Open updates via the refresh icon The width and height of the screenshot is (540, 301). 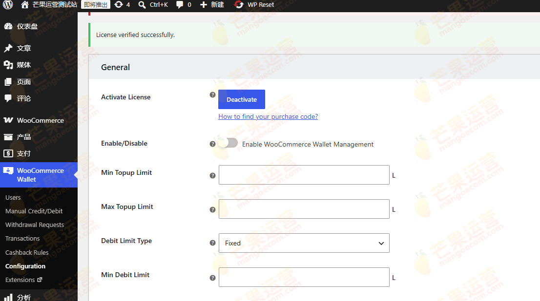119,4
